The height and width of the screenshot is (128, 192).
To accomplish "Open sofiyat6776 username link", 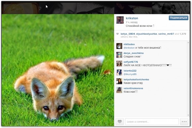I will pos(131,62).
